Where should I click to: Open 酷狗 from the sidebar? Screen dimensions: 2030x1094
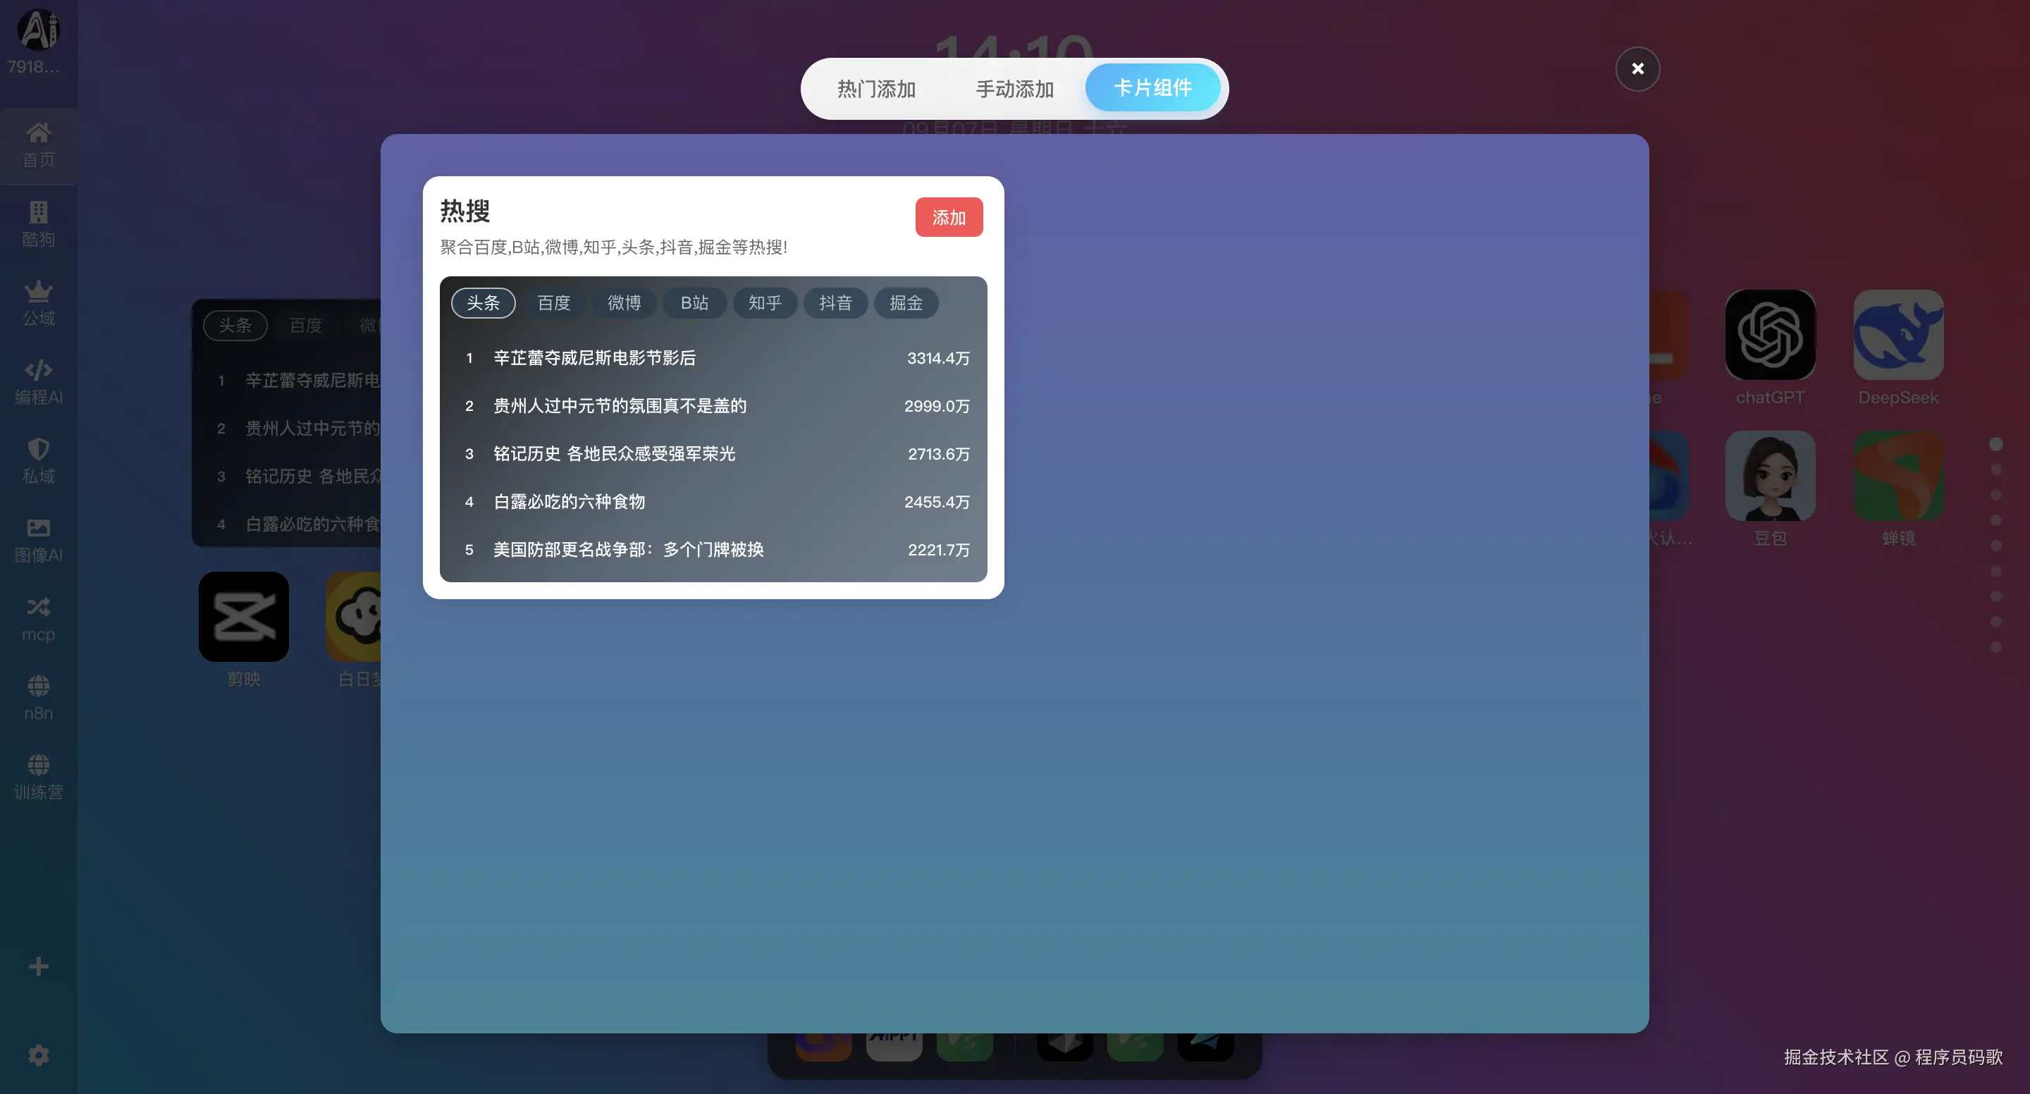pos(38,224)
